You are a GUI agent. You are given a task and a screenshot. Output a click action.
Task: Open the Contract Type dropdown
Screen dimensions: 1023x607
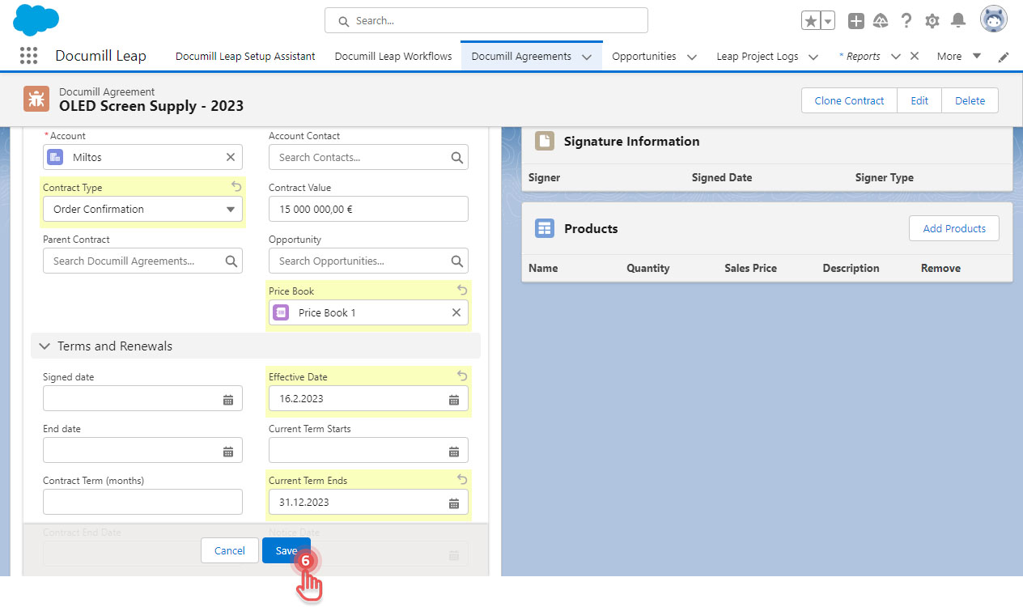(142, 209)
